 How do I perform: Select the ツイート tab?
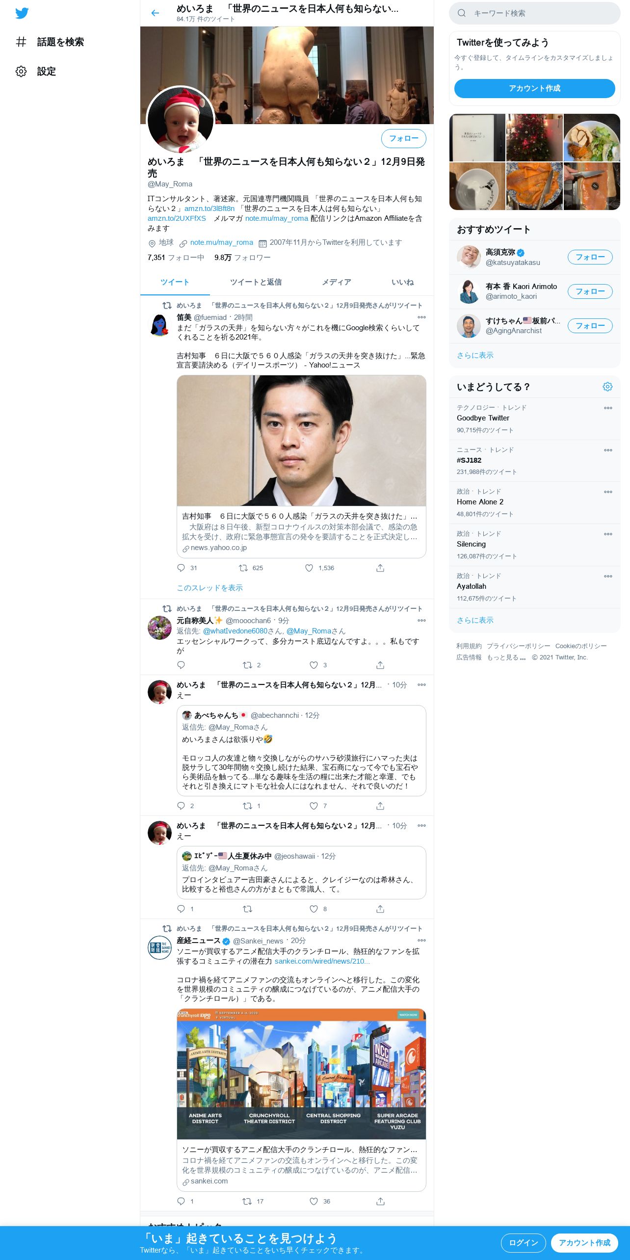[x=175, y=282]
